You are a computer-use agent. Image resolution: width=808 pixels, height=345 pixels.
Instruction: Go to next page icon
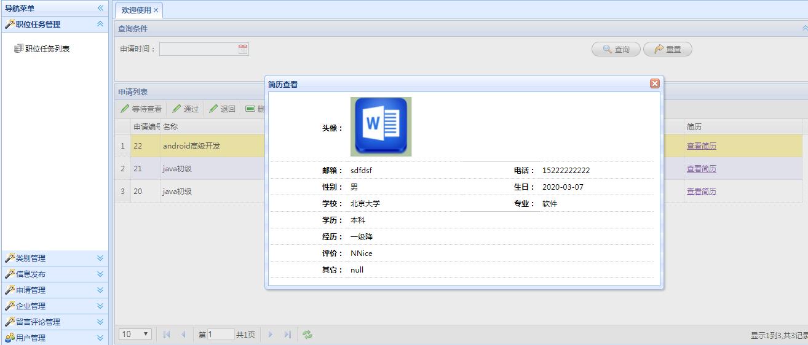tap(270, 335)
